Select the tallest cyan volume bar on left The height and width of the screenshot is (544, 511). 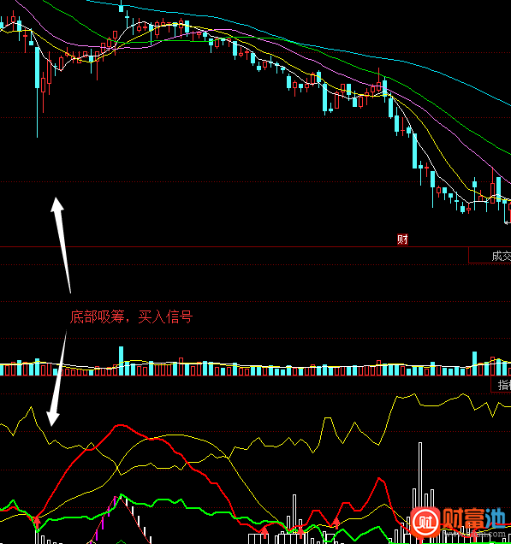click(x=122, y=361)
